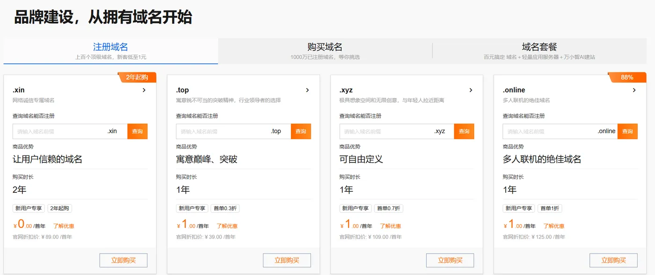The width and height of the screenshot is (655, 275).
Task: Focus the .top domain prefix input
Action: click(x=233, y=131)
